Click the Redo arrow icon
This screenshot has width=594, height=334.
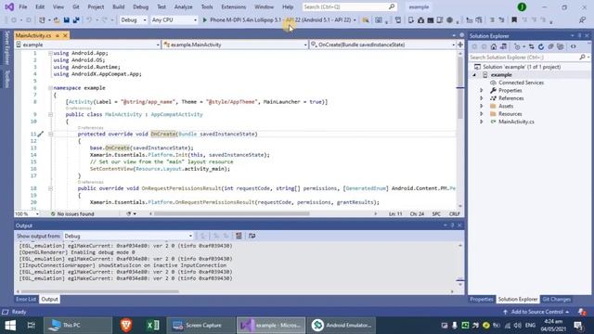(x=105, y=20)
